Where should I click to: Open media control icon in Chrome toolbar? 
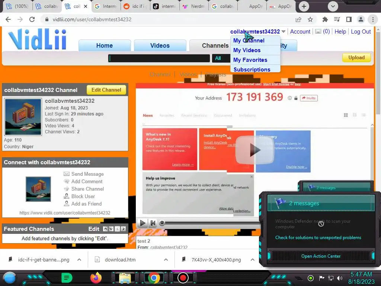(337, 19)
